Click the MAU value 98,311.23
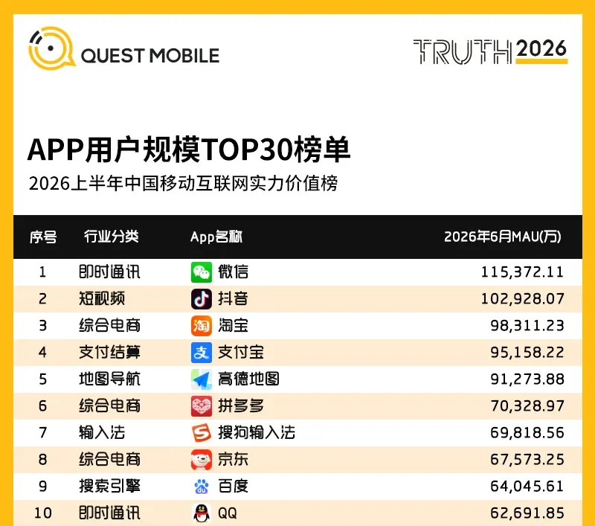The image size is (595, 526). coord(527,326)
